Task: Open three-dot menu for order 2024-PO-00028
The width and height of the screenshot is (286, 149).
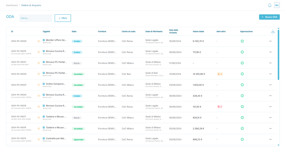Action: click(270, 41)
